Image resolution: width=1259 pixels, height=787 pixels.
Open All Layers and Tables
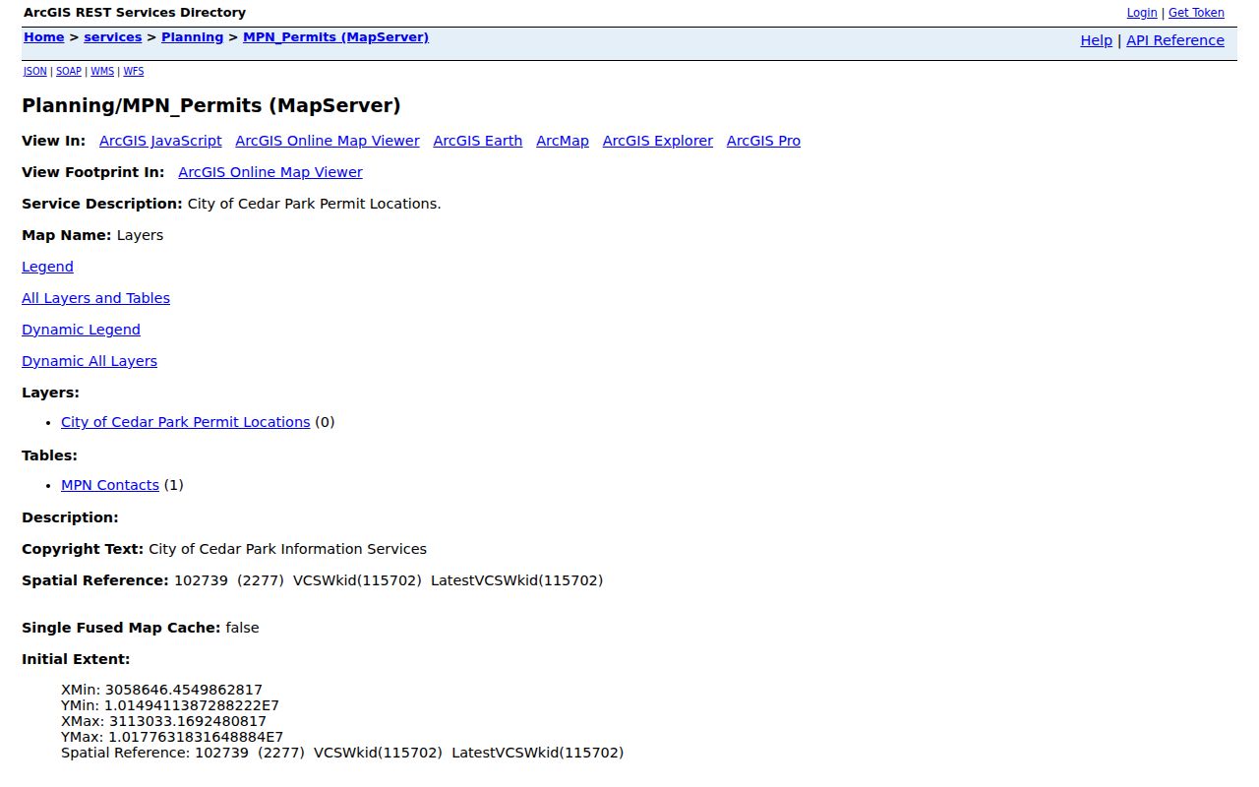pyautogui.click(x=95, y=298)
